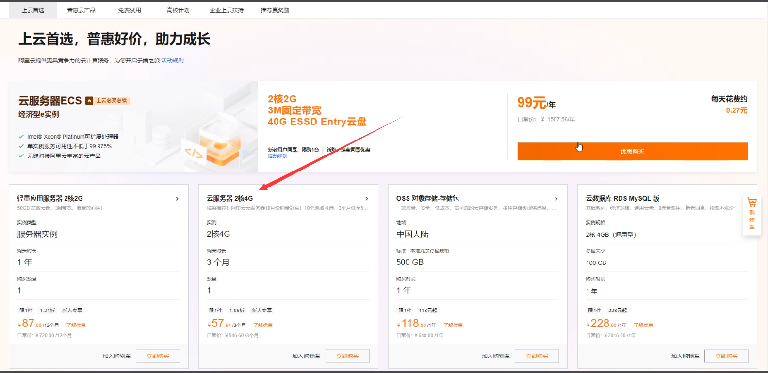Image resolution: width=768 pixels, height=373 pixels.
Task: Expand the 轻量应用服务器 2核2G card arrow
Action: pyautogui.click(x=177, y=199)
